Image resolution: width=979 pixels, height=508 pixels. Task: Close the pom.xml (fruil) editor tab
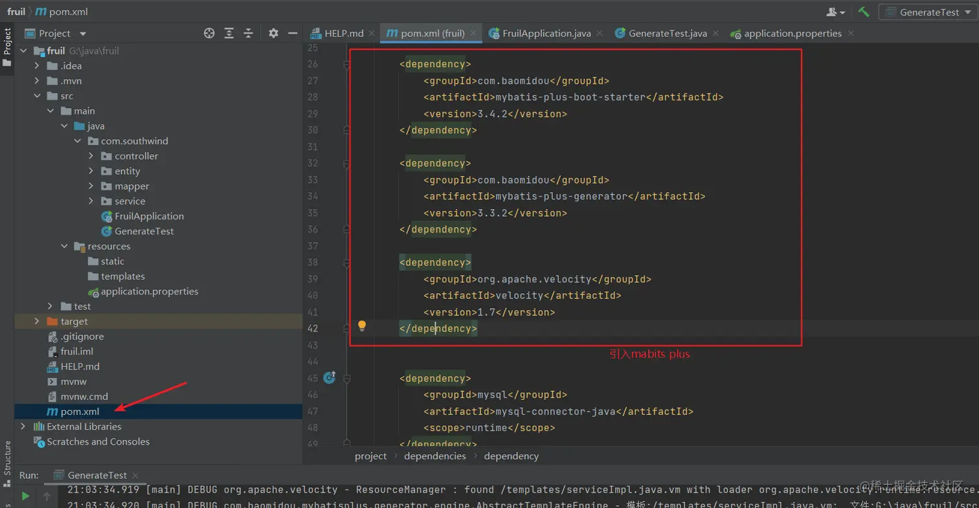point(474,33)
